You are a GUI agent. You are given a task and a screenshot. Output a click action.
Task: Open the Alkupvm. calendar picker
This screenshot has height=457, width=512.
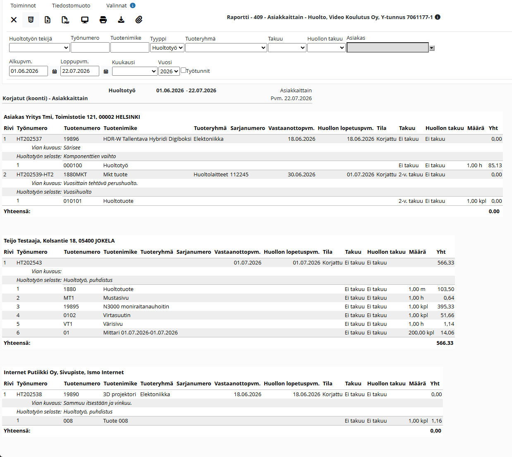[55, 72]
